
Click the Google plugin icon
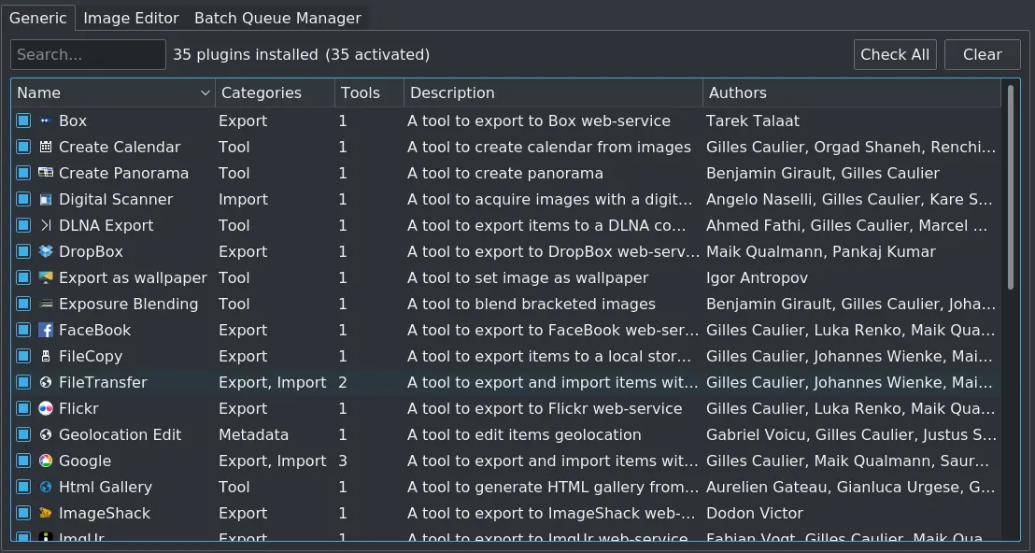47,461
